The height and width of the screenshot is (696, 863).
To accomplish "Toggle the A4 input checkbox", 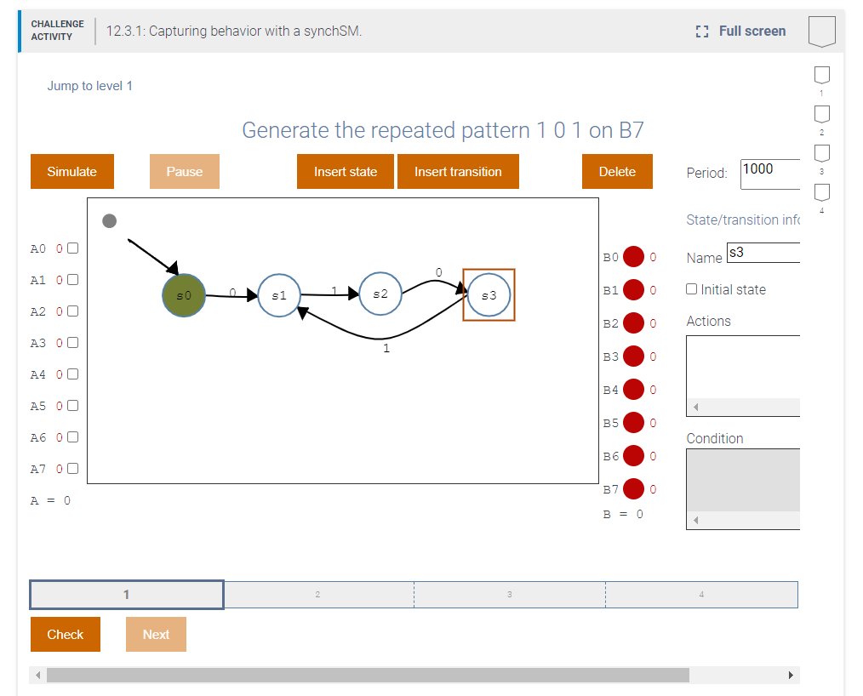I will 72,374.
